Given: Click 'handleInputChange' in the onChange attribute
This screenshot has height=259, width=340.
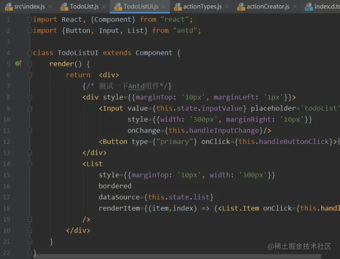Looking at the screenshot, I should [224, 130].
